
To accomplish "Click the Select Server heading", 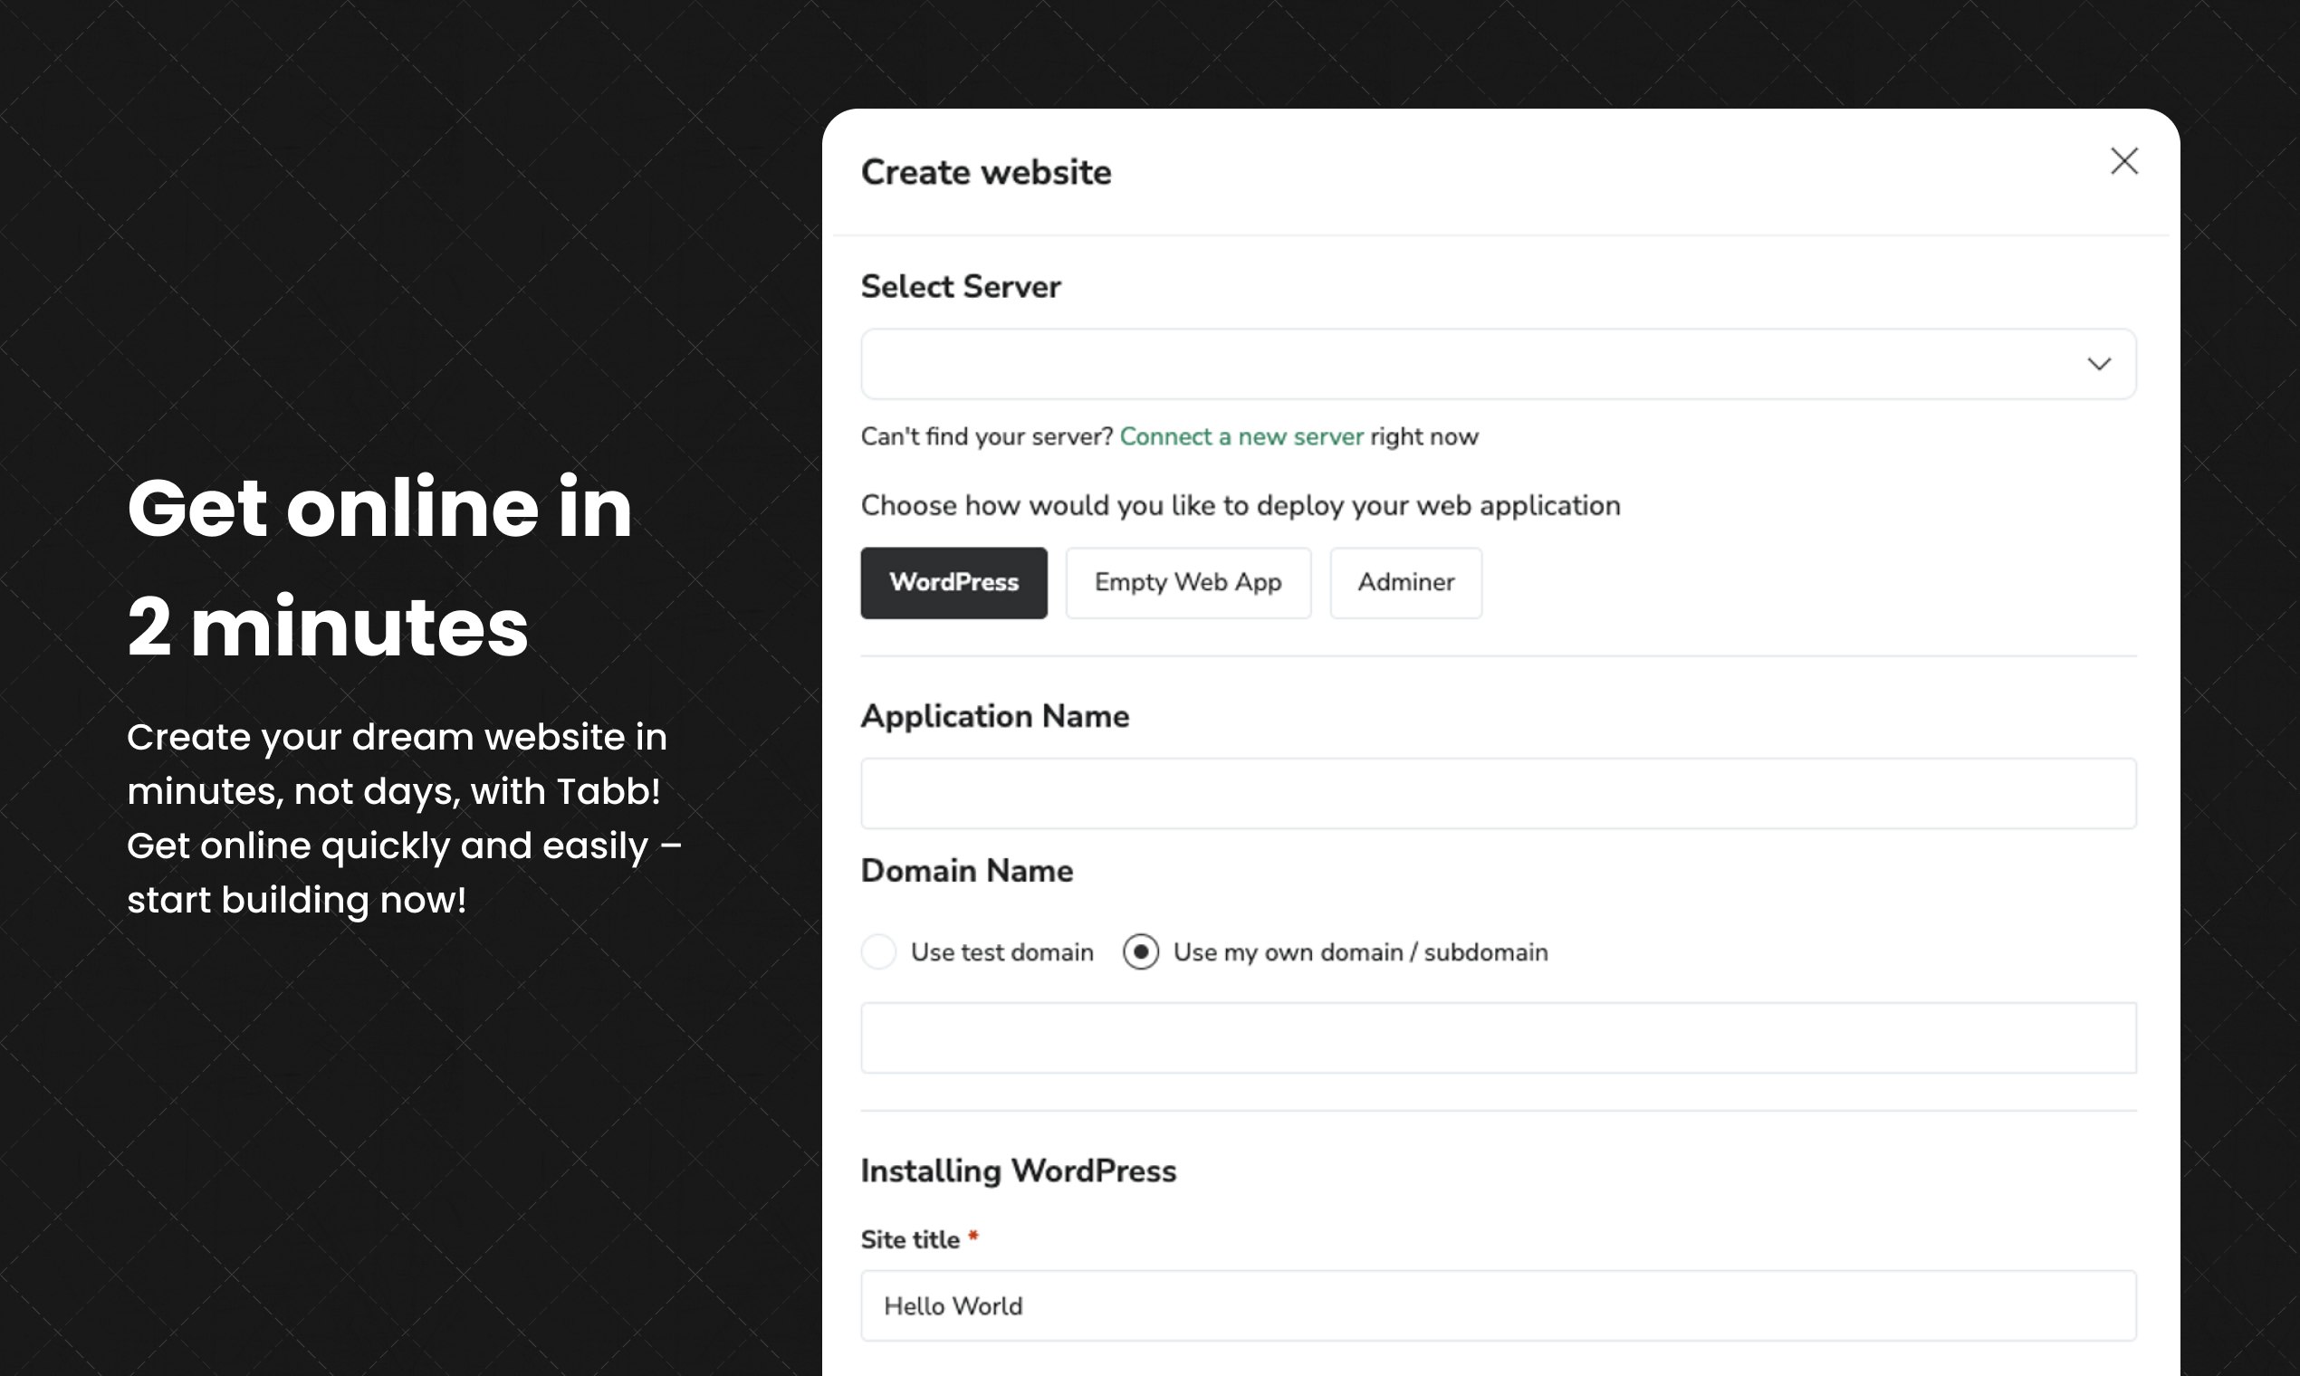I will 960,286.
